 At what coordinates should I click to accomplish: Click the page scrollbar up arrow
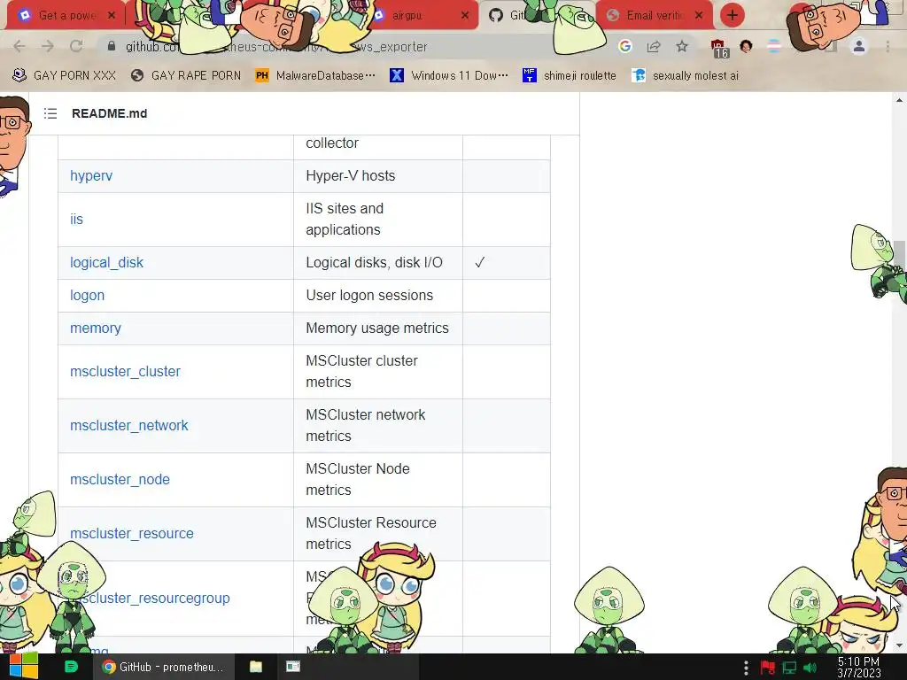[899, 100]
